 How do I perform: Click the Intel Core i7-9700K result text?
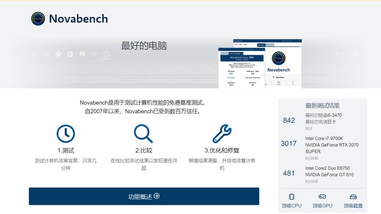tap(324, 138)
